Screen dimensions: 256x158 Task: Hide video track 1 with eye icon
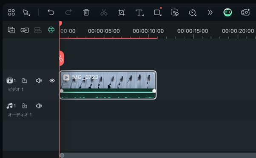point(52,80)
